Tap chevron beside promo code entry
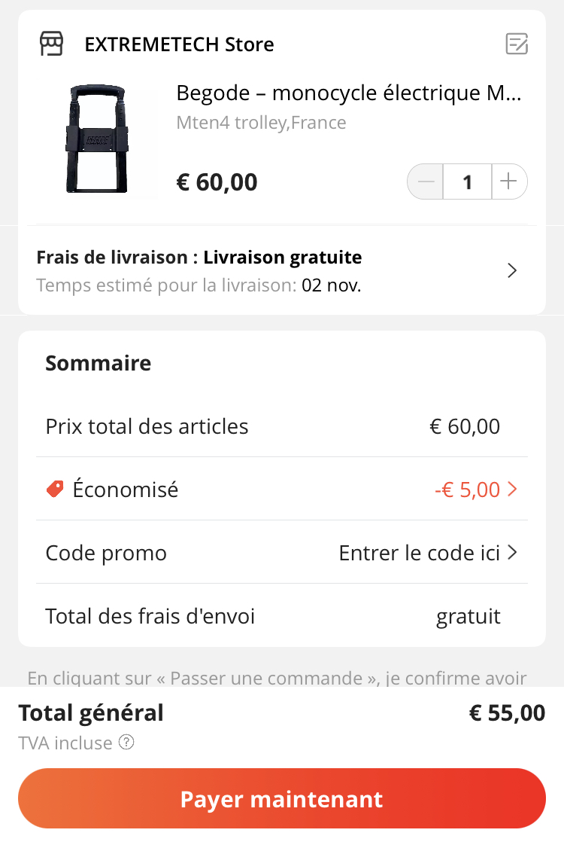The height and width of the screenshot is (842, 564). [x=512, y=552]
